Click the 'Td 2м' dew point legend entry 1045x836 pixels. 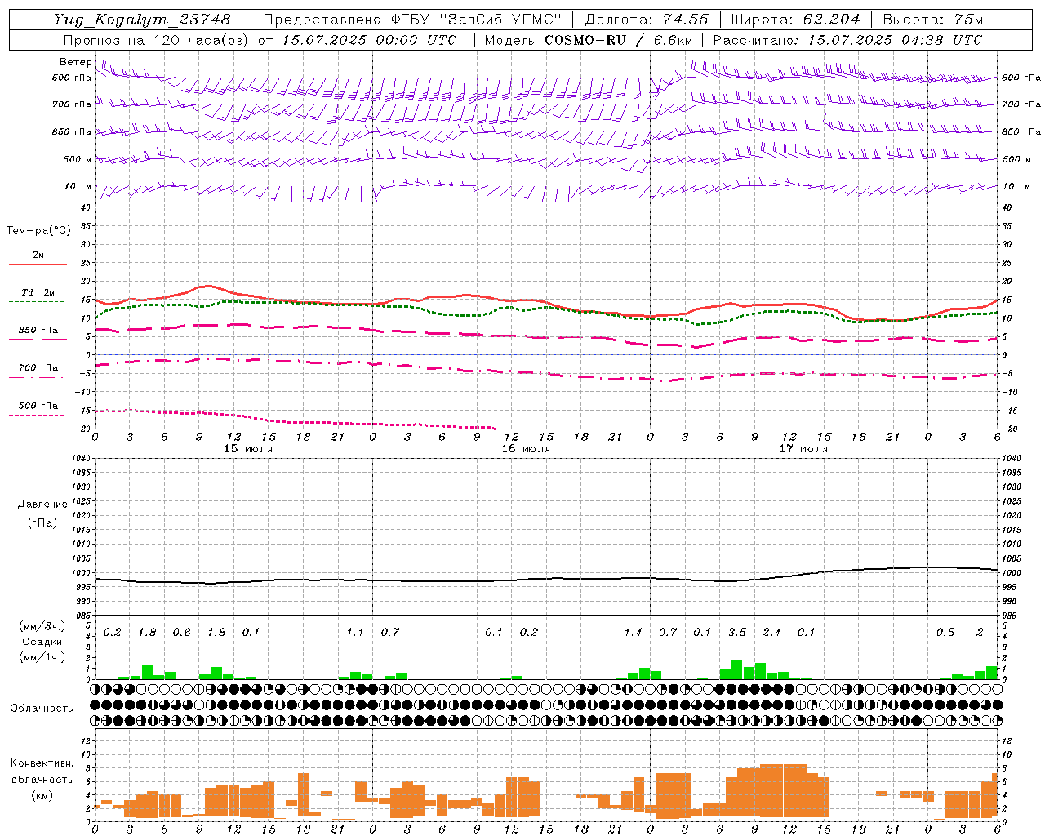tap(38, 292)
